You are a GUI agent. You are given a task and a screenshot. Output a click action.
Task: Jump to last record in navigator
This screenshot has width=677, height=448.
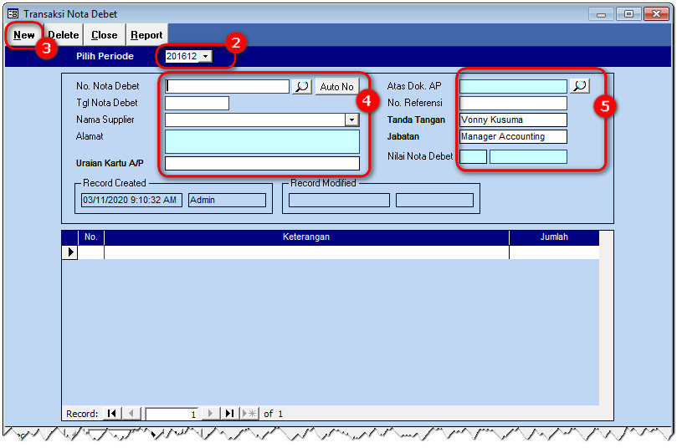(x=229, y=414)
